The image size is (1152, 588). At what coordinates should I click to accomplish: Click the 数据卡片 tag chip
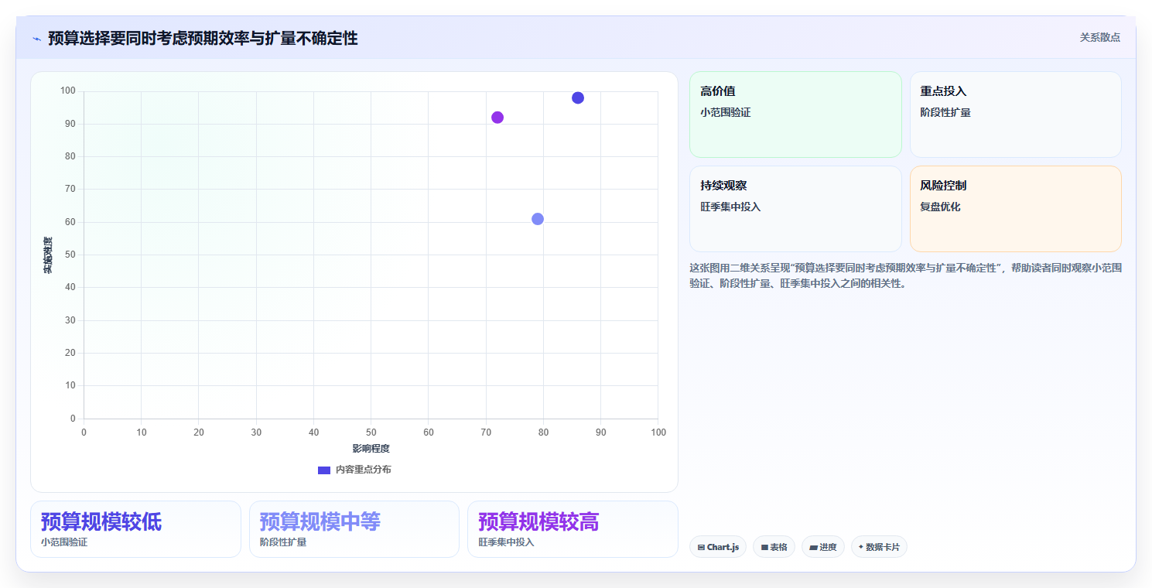tap(879, 547)
